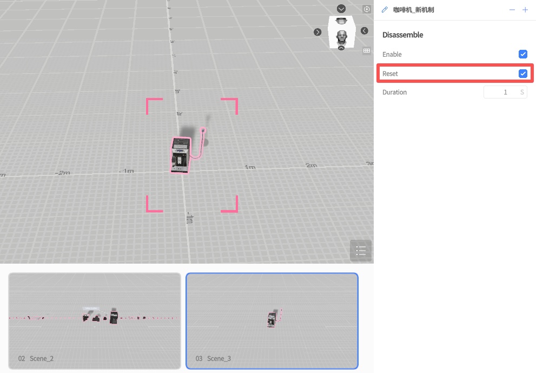536x373 pixels.
Task: Click the plus icon in panel header
Action: [x=525, y=10]
